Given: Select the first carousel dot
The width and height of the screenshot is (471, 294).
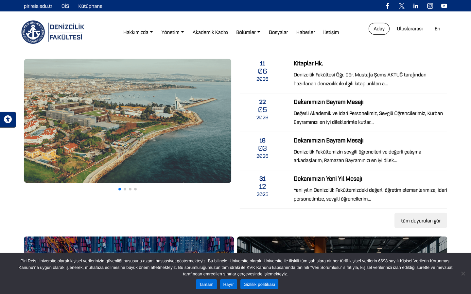Looking at the screenshot, I should click(x=120, y=189).
